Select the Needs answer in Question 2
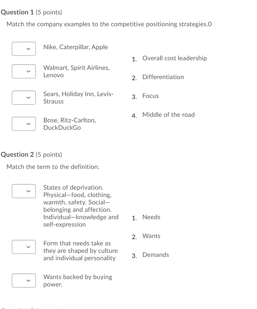 pyautogui.click(x=151, y=217)
